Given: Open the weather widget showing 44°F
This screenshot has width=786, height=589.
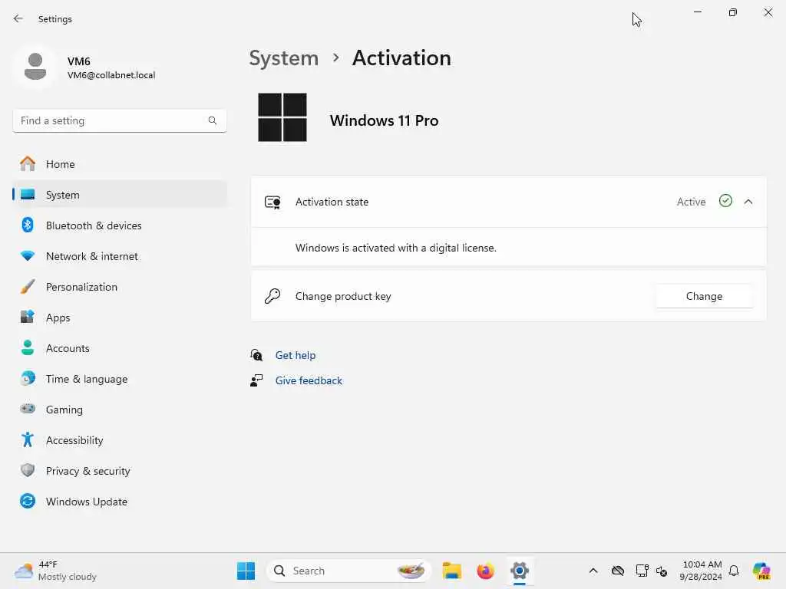Looking at the screenshot, I should pos(55,571).
